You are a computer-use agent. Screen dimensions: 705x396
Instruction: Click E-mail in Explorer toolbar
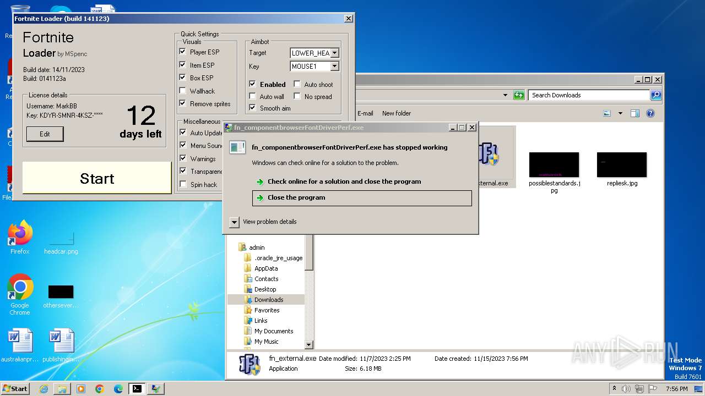point(365,113)
